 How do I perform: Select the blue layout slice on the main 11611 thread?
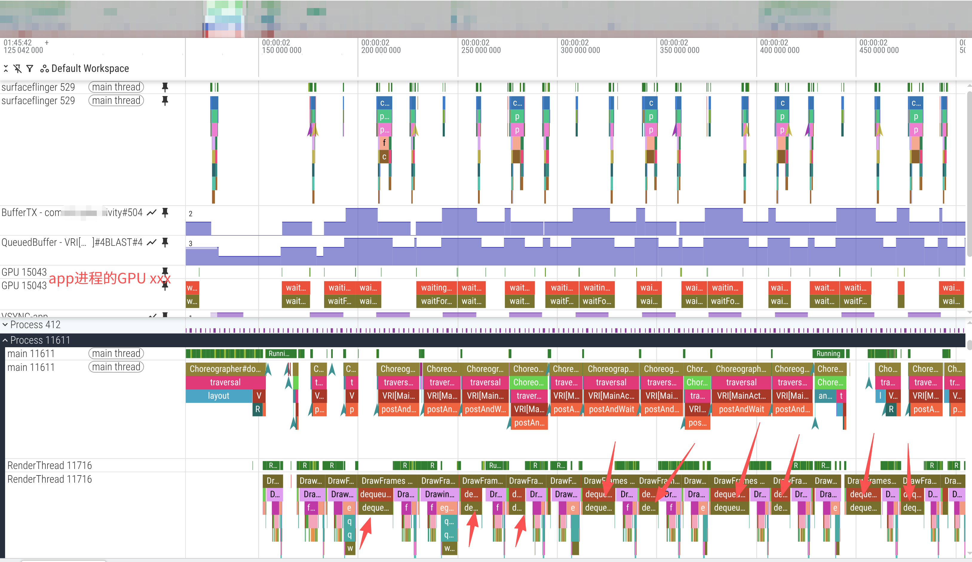(218, 396)
